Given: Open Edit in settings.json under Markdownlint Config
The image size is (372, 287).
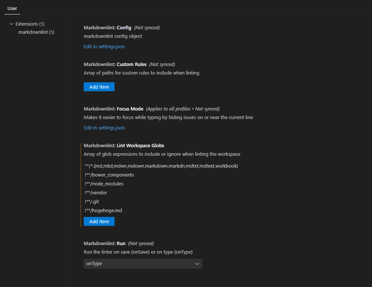Looking at the screenshot, I should click(104, 47).
